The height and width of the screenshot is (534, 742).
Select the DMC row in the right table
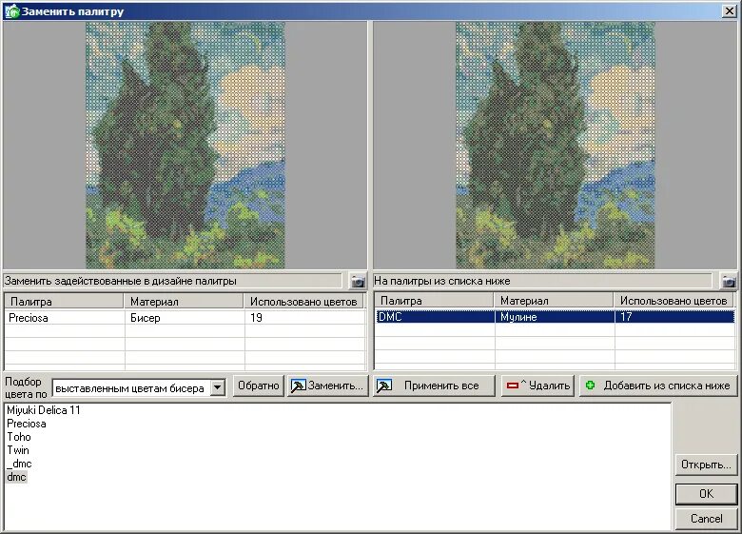pyautogui.click(x=555, y=317)
